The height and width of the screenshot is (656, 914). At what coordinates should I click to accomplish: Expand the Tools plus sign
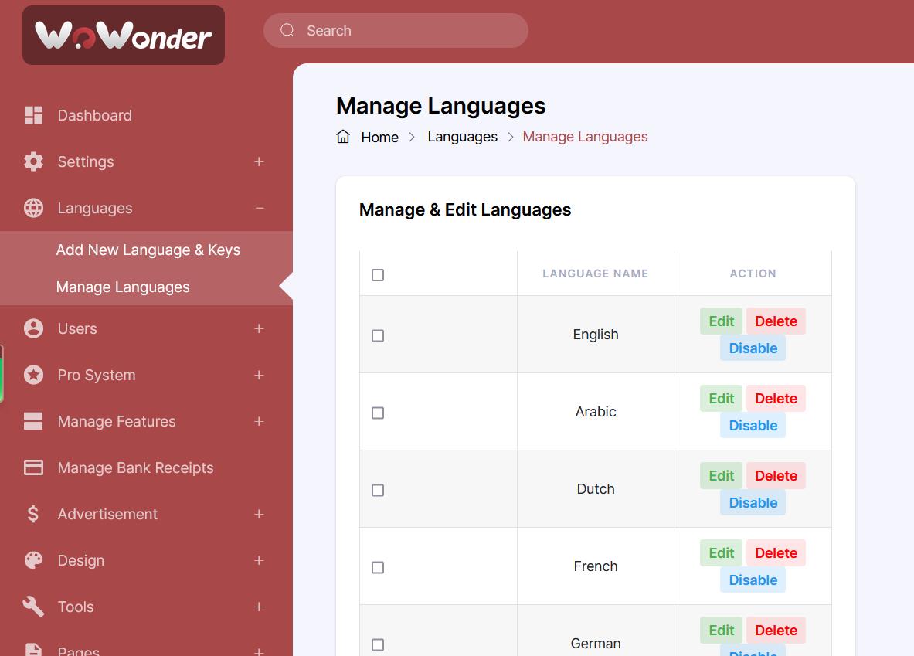(259, 607)
